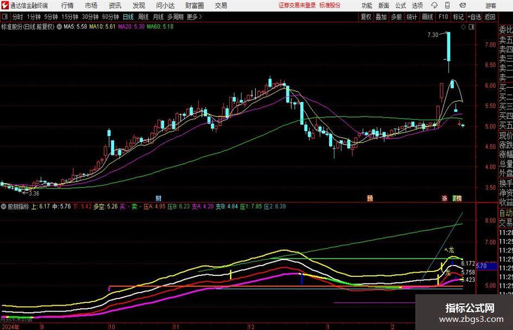This screenshot has width=513, height=330.
Task: Open the mail envelope icon
Action: 463,5
